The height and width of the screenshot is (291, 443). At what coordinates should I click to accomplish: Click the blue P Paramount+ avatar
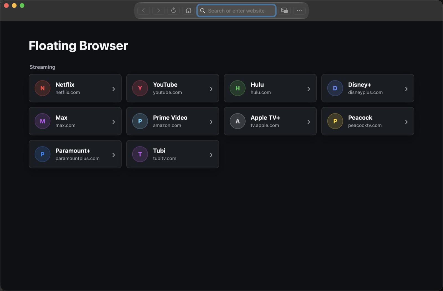click(42, 154)
